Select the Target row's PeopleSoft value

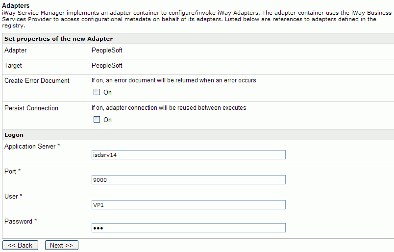(107, 66)
